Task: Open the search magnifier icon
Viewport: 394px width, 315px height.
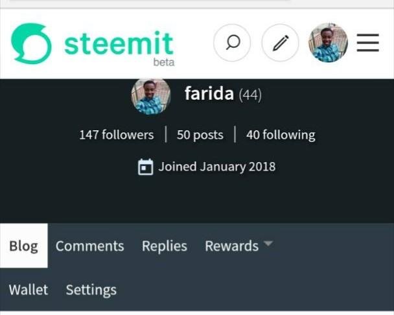Action: pos(233,43)
